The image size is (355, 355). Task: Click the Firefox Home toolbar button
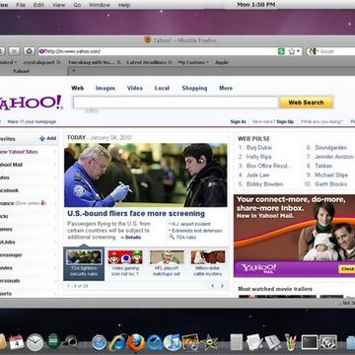29,51
